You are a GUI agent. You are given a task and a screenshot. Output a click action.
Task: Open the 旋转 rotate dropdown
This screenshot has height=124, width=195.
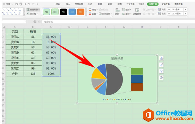pos(126,14)
